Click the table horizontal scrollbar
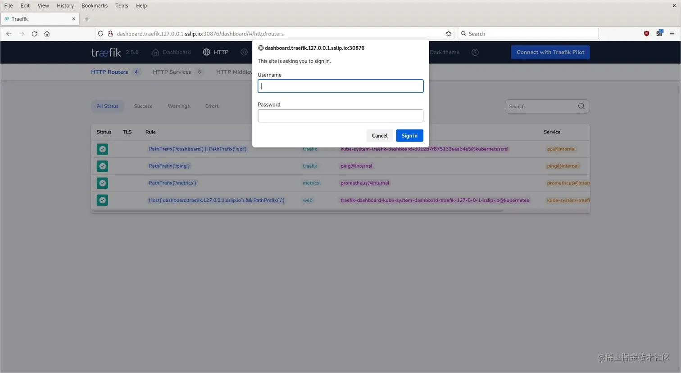 click(297, 210)
